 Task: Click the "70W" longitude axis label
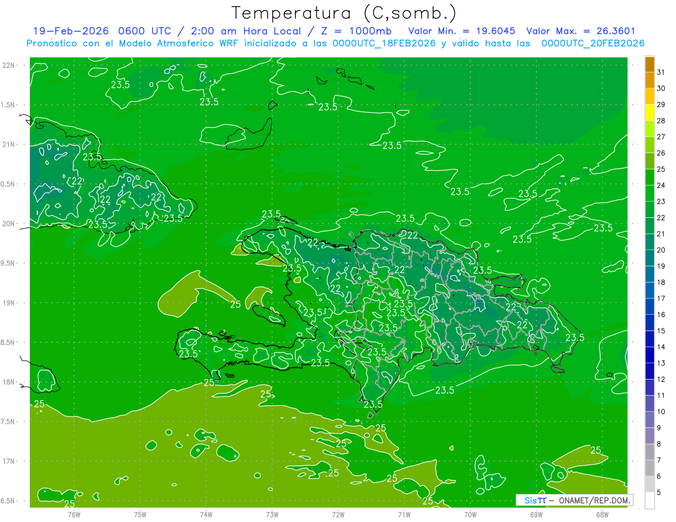click(x=470, y=514)
